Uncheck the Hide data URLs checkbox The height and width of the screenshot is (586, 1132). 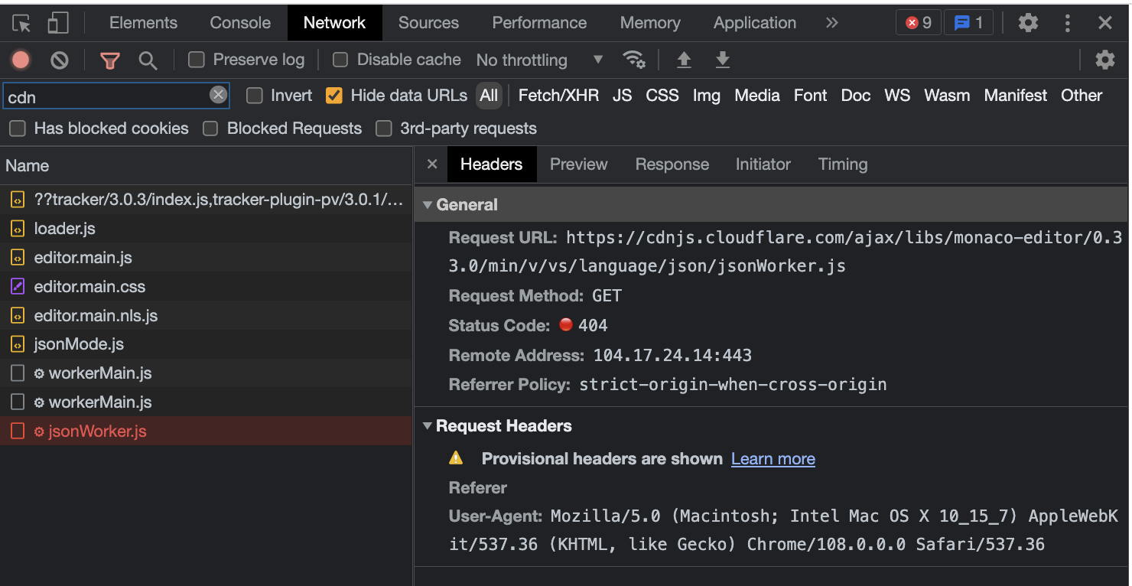(333, 96)
